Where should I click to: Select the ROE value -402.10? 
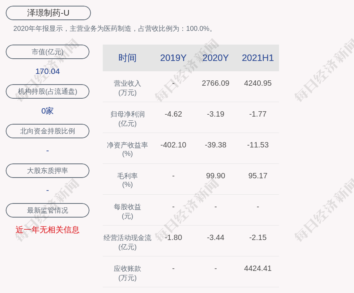174,145
